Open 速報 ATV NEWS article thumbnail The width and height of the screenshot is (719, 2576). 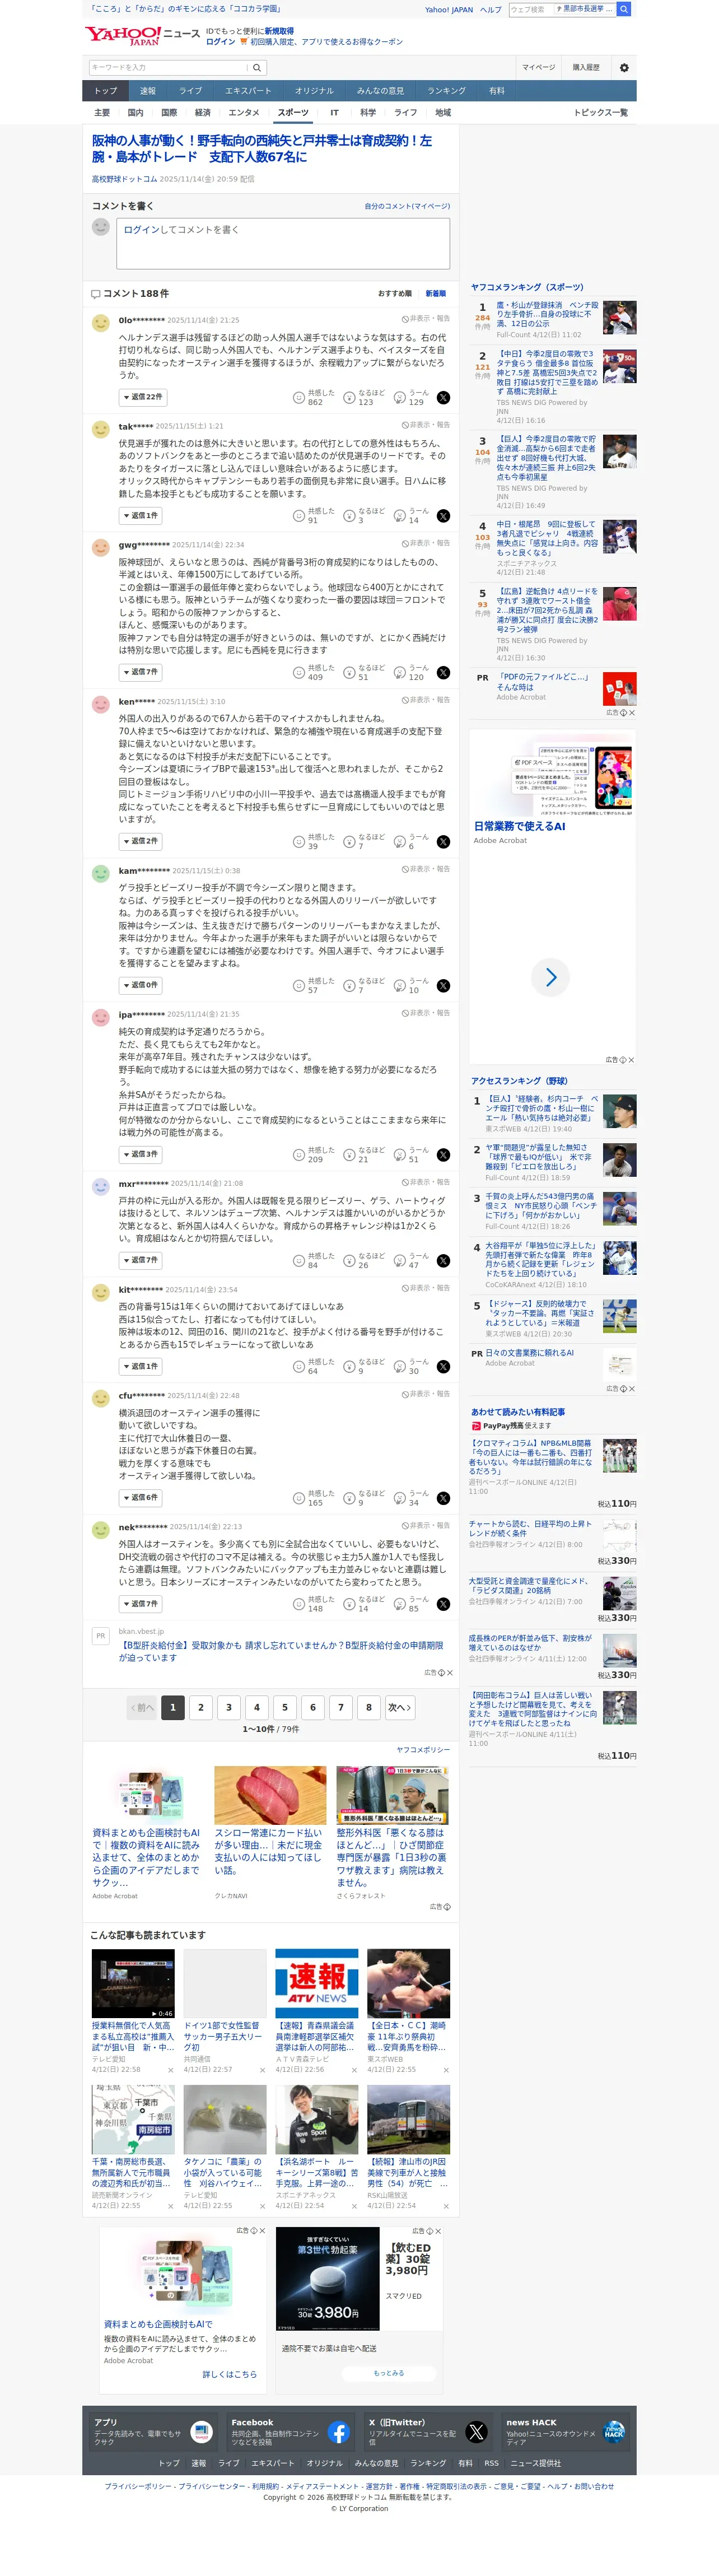(x=317, y=1984)
